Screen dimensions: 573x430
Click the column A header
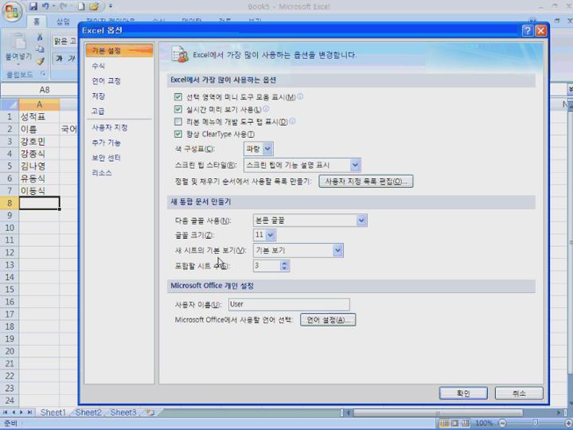pos(39,104)
